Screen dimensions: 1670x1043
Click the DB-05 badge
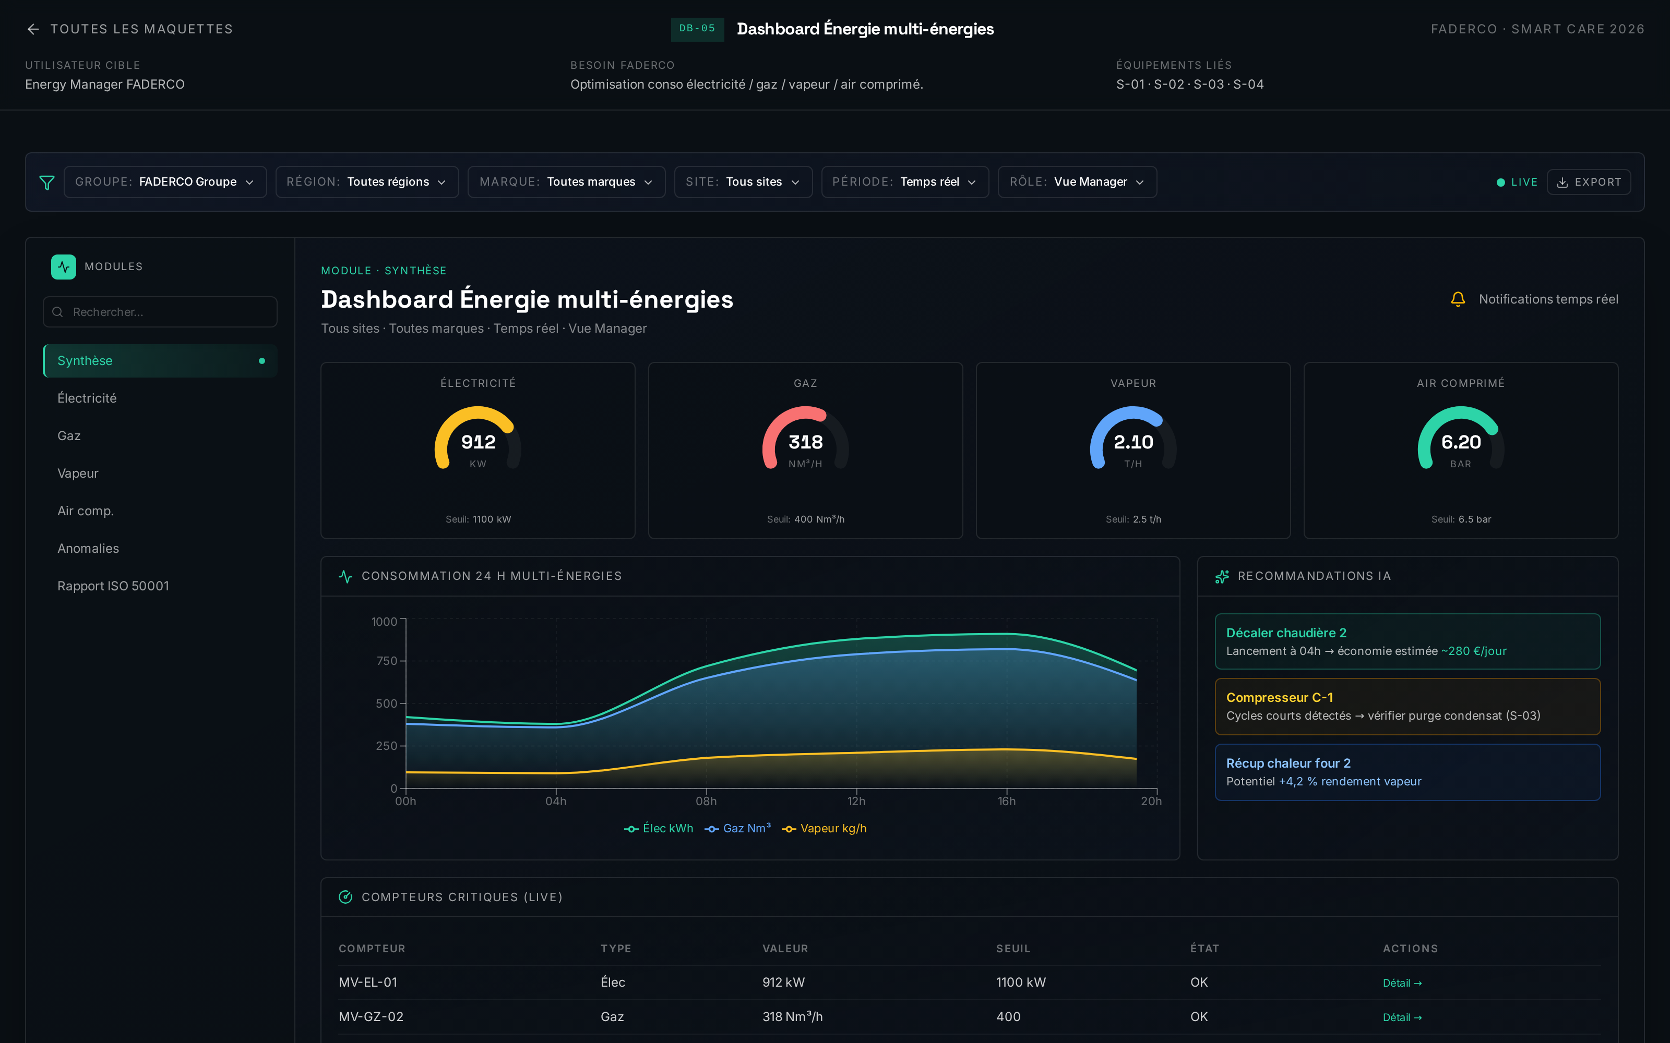(x=697, y=29)
